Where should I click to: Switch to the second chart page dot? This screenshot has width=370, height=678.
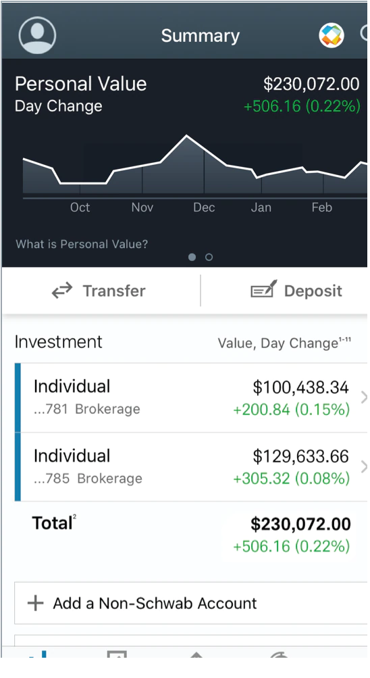coord(209,258)
